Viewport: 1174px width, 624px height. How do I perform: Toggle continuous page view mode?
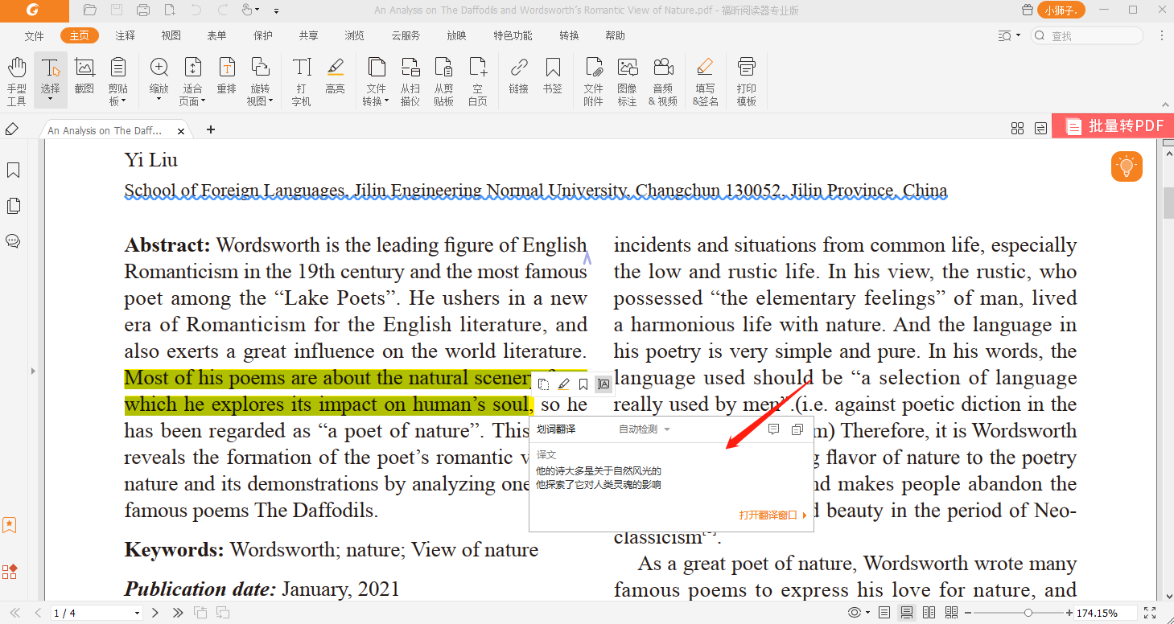click(907, 613)
